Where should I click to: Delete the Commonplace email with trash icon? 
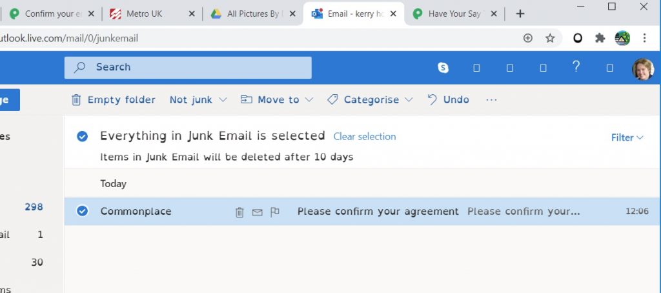[x=239, y=212]
